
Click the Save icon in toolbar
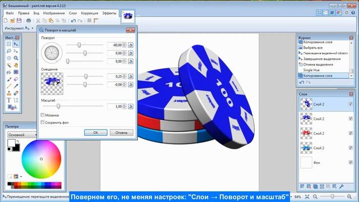point(19,21)
